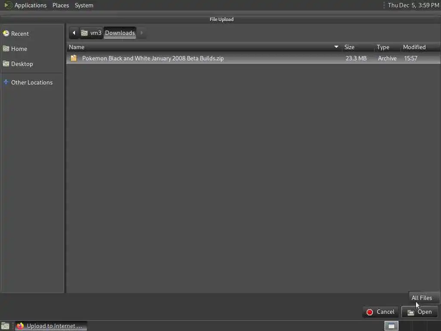Image resolution: width=441 pixels, height=331 pixels.
Task: Sort files by the Size column
Action: [x=358, y=47]
